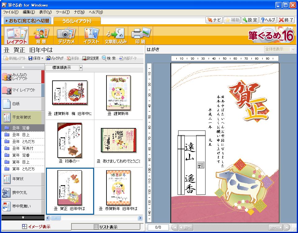Click the 0/0 page counter field

(158, 227)
